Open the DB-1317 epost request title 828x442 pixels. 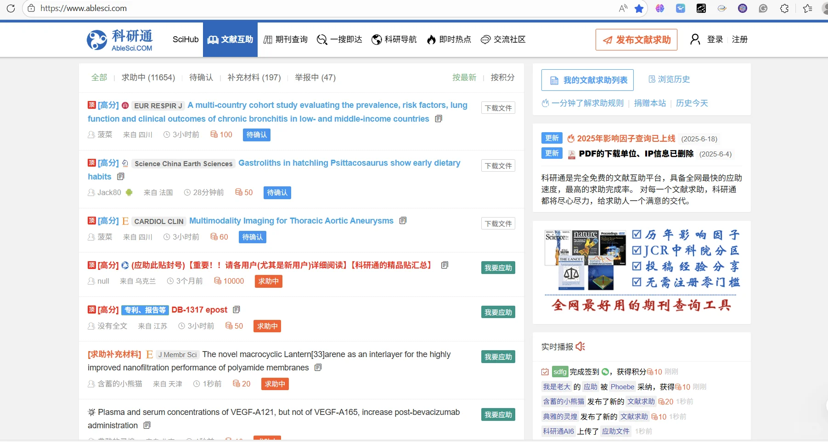(199, 310)
